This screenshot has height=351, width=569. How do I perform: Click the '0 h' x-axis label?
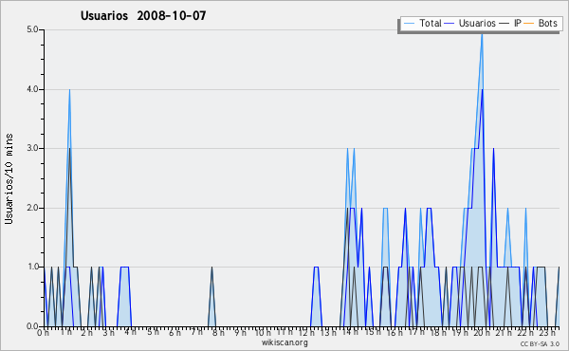44,333
